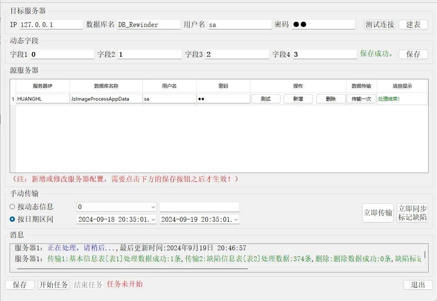Click the 建表 button
The height and width of the screenshot is (301, 437).
pos(413,25)
